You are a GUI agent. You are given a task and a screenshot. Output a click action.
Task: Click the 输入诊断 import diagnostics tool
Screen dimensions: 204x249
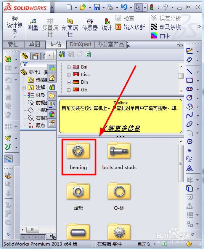click(x=130, y=27)
